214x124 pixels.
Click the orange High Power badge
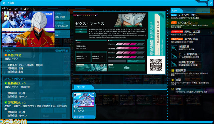[177, 39]
